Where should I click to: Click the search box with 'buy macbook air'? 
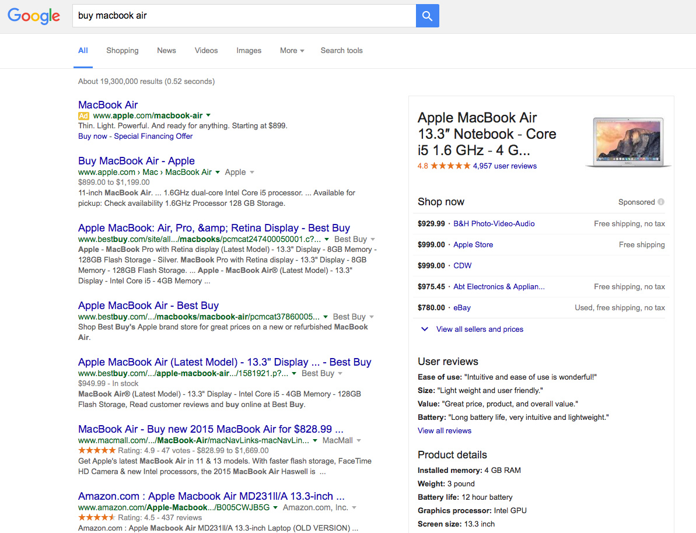click(244, 16)
